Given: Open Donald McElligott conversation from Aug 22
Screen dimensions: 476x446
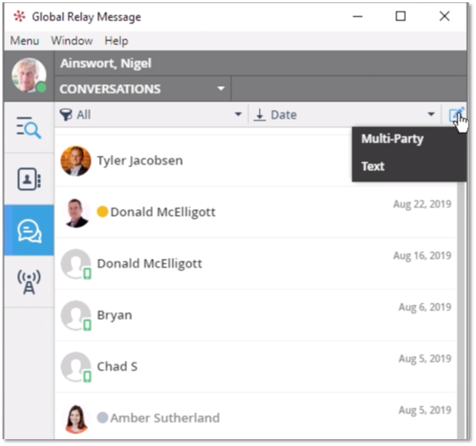Looking at the screenshot, I should (255, 212).
